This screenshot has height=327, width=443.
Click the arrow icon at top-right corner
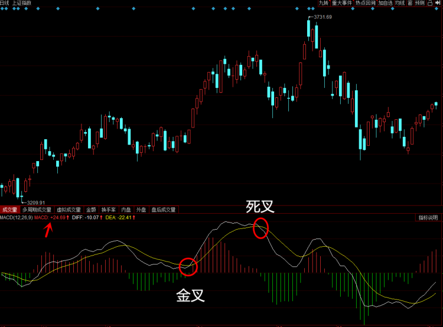[438, 3]
